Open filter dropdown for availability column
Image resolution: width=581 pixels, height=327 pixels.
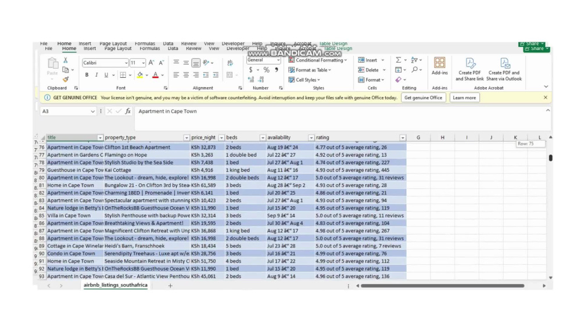point(311,138)
